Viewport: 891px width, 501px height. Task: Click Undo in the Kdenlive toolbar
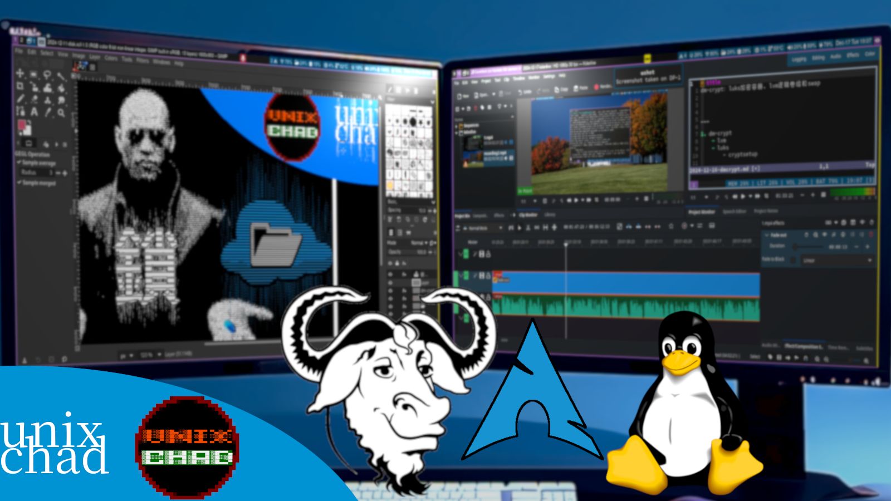pyautogui.click(x=525, y=92)
